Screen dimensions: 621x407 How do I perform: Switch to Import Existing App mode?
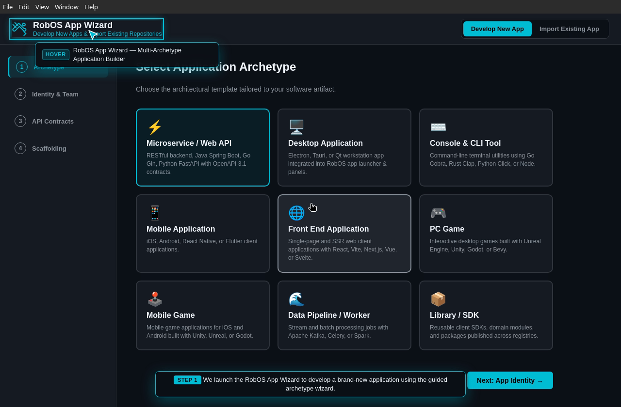569,29
